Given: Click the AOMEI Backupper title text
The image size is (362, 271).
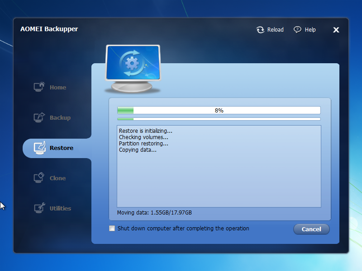Looking at the screenshot, I should pos(49,29).
